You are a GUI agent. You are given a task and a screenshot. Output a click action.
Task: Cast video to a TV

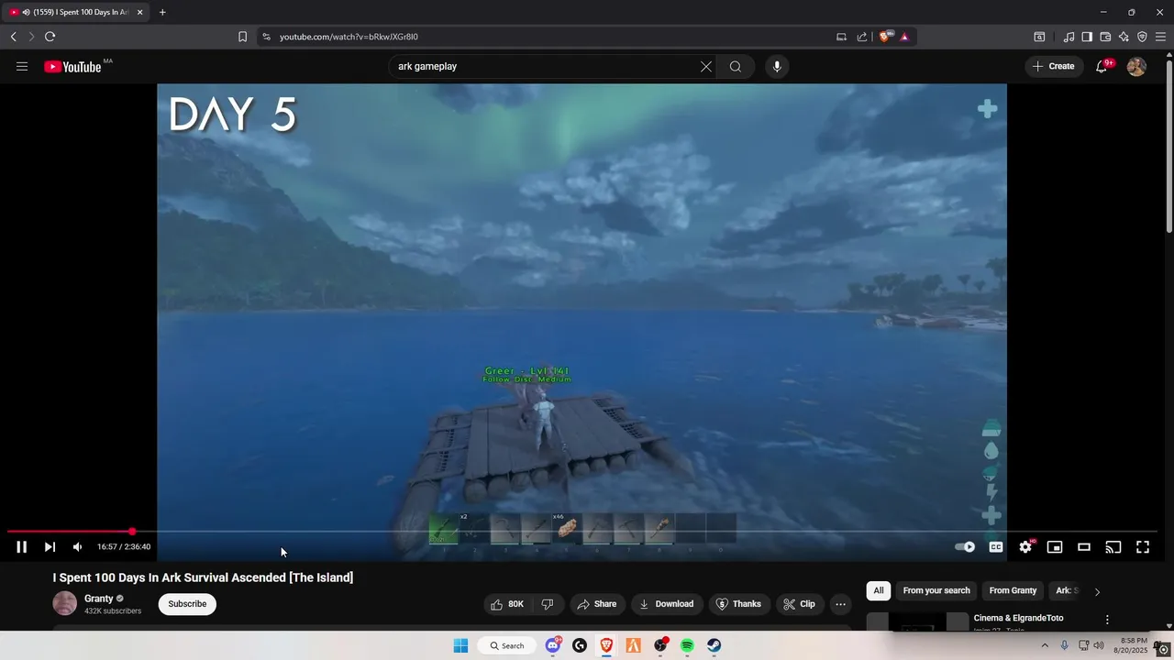point(1113,547)
